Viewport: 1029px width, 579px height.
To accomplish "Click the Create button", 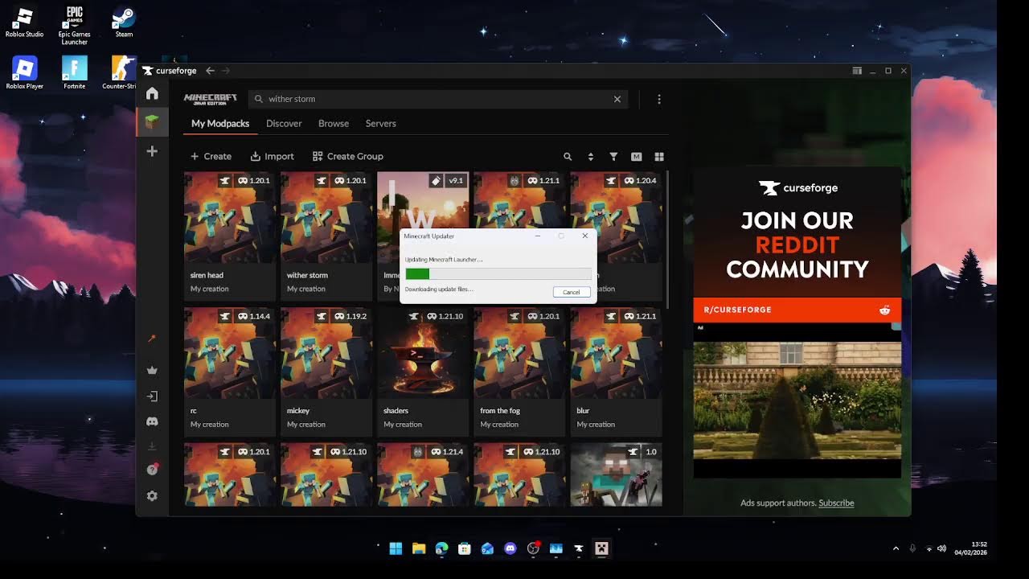I will click(x=211, y=157).
